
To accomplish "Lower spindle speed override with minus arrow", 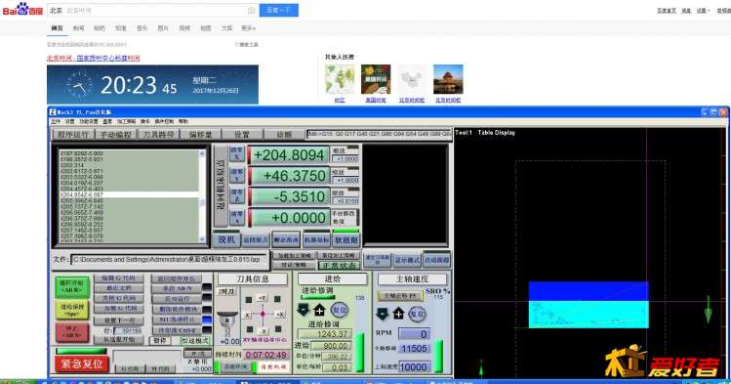I will click(383, 314).
